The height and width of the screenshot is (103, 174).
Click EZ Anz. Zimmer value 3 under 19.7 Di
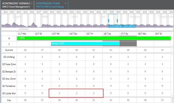(x=162, y=79)
